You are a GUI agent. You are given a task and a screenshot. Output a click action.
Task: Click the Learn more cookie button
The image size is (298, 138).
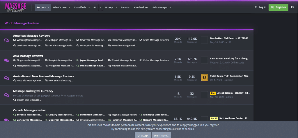[x=161, y=136]
